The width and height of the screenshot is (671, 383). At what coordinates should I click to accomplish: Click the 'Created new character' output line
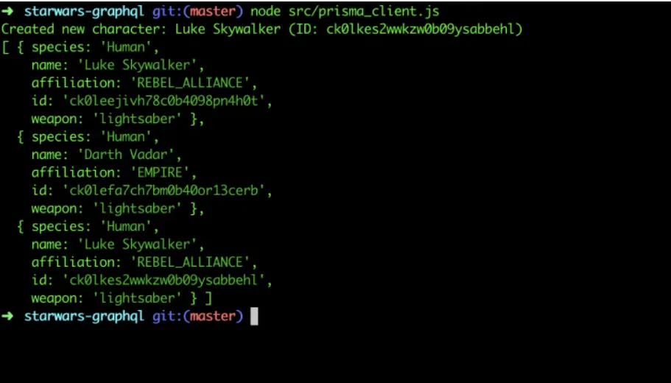[x=262, y=29]
